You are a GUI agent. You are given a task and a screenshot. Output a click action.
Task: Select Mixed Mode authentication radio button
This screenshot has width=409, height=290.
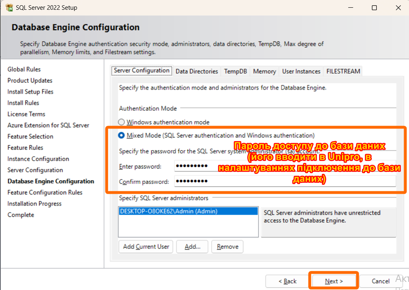[x=121, y=135]
